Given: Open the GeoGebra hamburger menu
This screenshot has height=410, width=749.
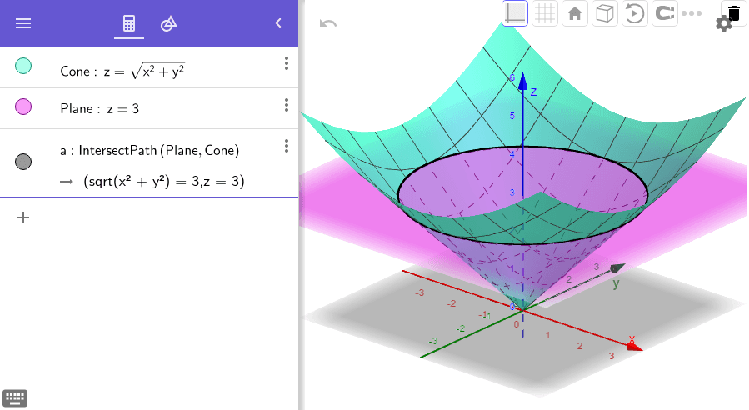Looking at the screenshot, I should (x=23, y=23).
